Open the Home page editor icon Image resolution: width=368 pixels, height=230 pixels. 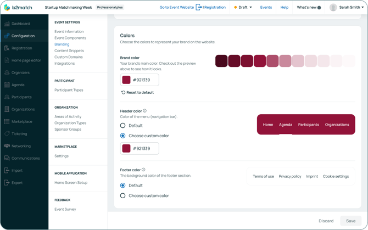7,60
